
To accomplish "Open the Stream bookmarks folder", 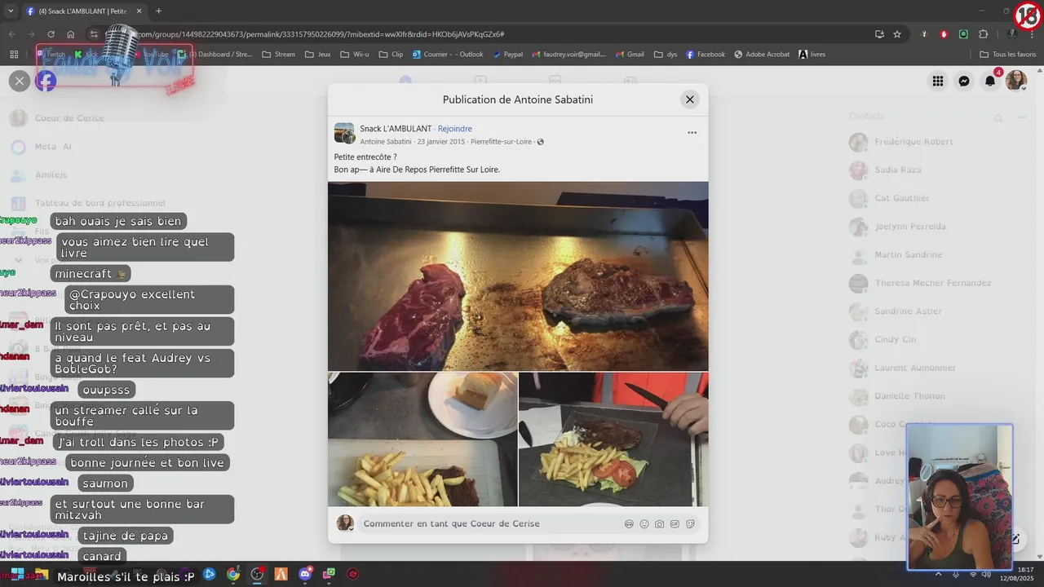I will (278, 55).
